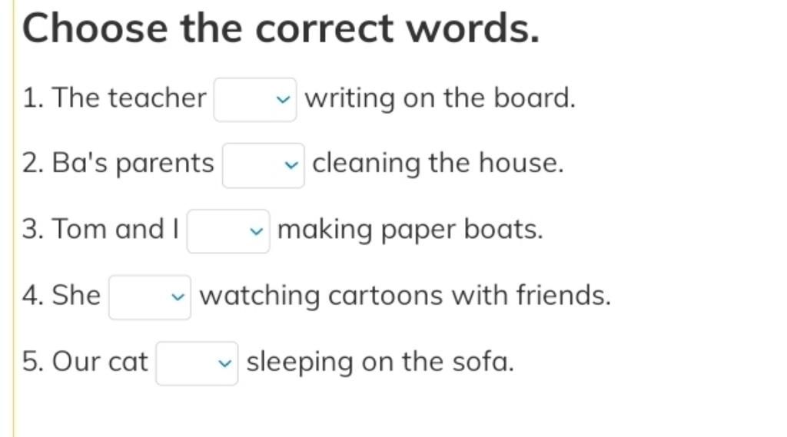Click the text "watching cartoons with friends."
The height and width of the screenshot is (437, 787).
[x=406, y=295]
